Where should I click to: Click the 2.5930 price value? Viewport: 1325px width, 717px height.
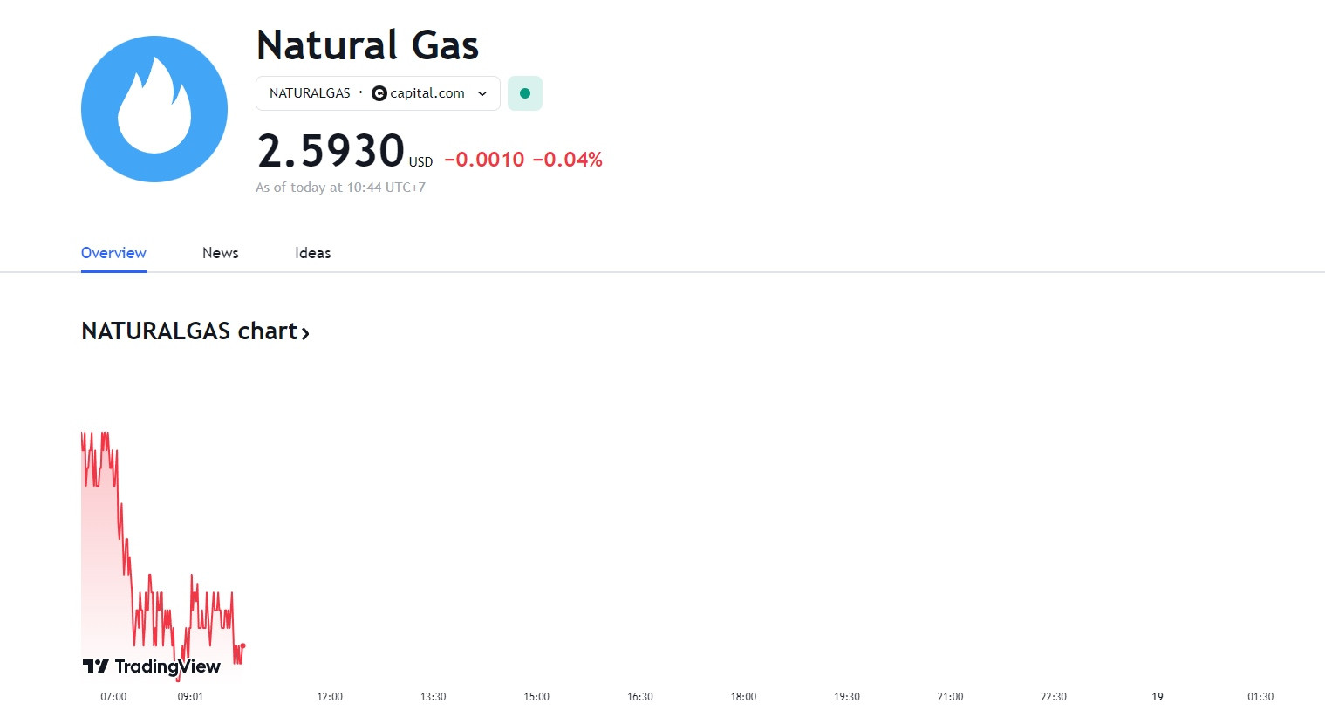point(331,150)
